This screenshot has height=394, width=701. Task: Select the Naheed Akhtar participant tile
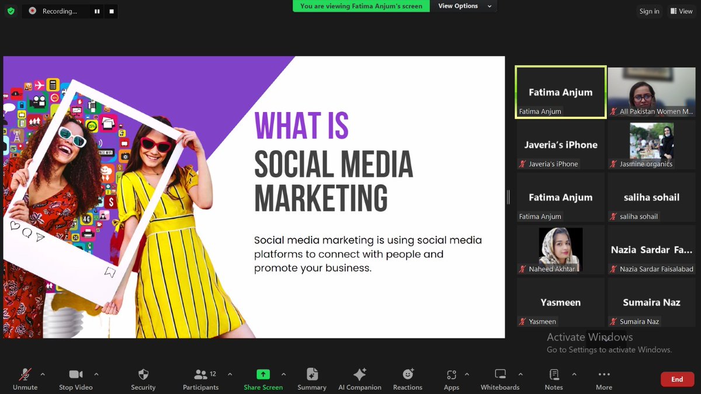(560, 250)
